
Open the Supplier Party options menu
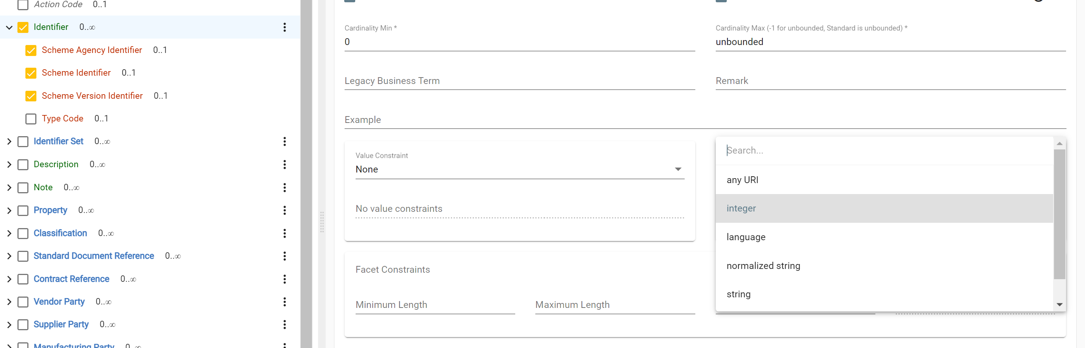point(285,325)
